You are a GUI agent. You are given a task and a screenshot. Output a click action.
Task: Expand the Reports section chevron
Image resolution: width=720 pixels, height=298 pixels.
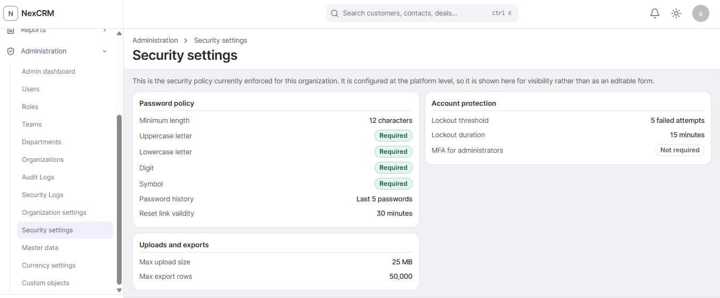105,30
